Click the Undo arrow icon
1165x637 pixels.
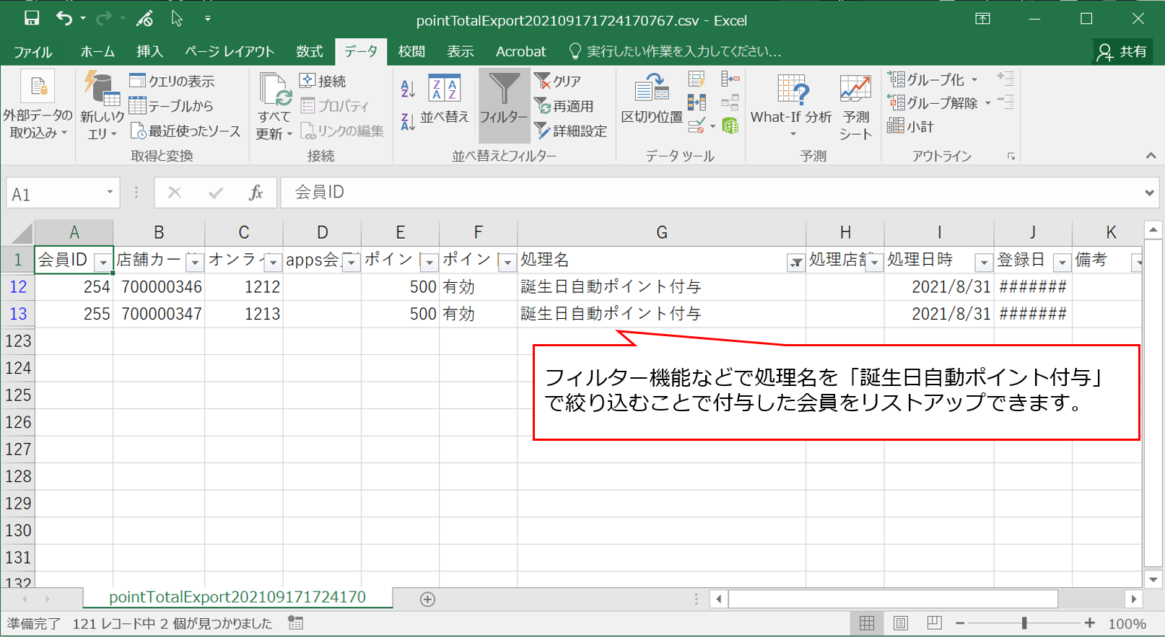[64, 19]
